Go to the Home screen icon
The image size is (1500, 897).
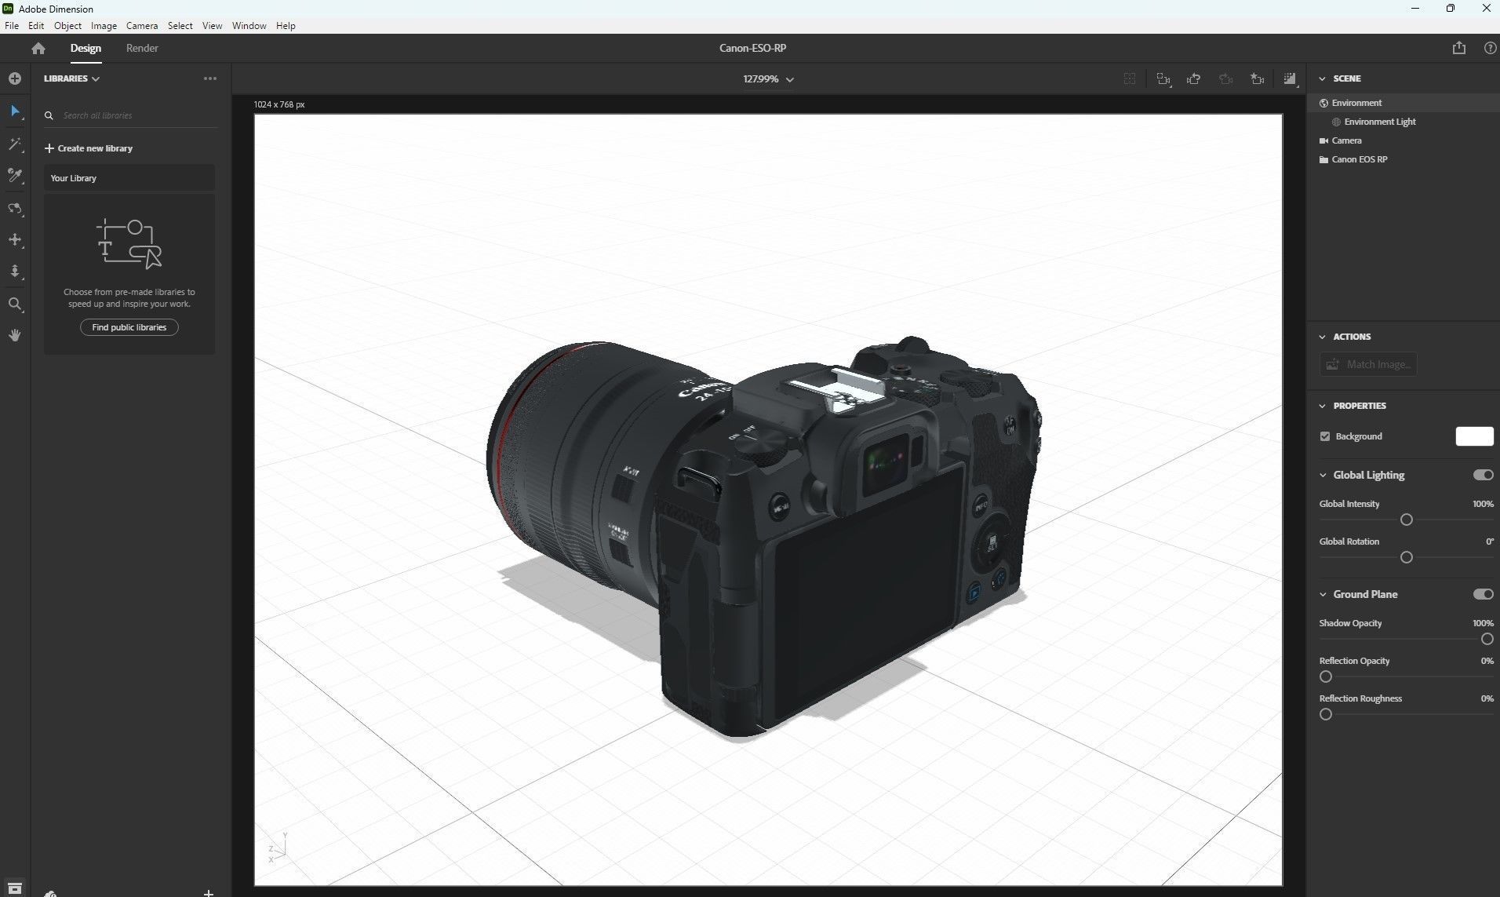(x=38, y=48)
